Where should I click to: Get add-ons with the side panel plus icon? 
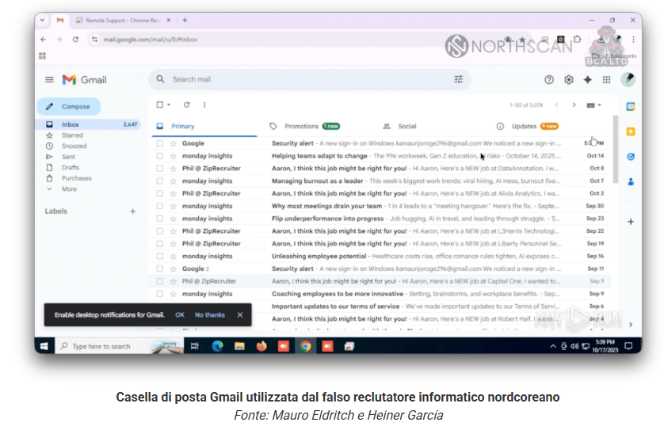[x=631, y=222]
